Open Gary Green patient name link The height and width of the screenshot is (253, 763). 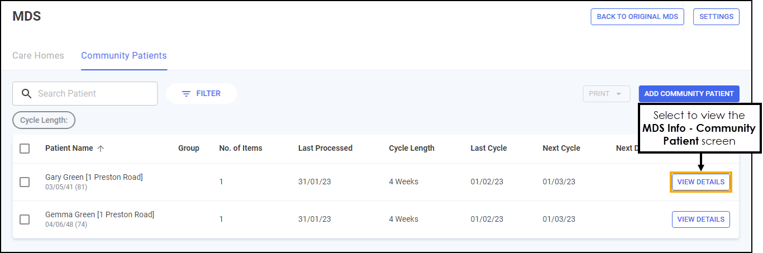94,178
